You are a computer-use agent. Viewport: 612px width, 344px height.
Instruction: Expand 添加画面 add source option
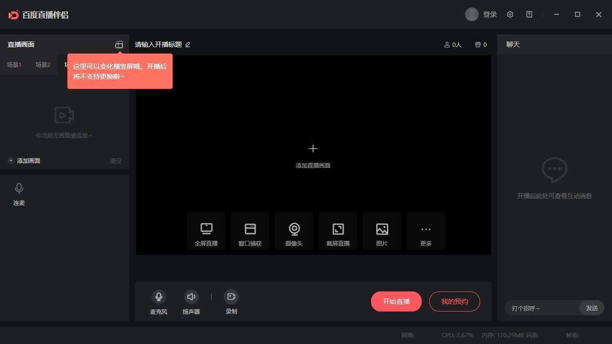point(24,161)
